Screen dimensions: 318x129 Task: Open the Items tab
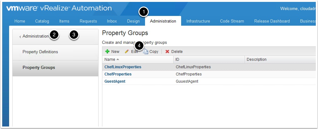tap(64, 21)
